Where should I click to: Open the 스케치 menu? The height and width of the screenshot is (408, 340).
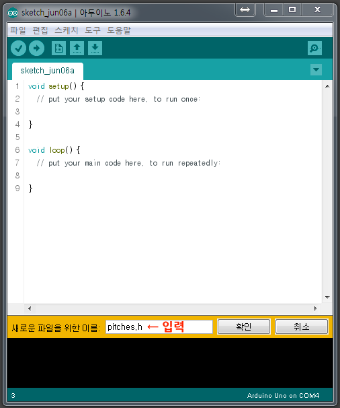point(67,30)
